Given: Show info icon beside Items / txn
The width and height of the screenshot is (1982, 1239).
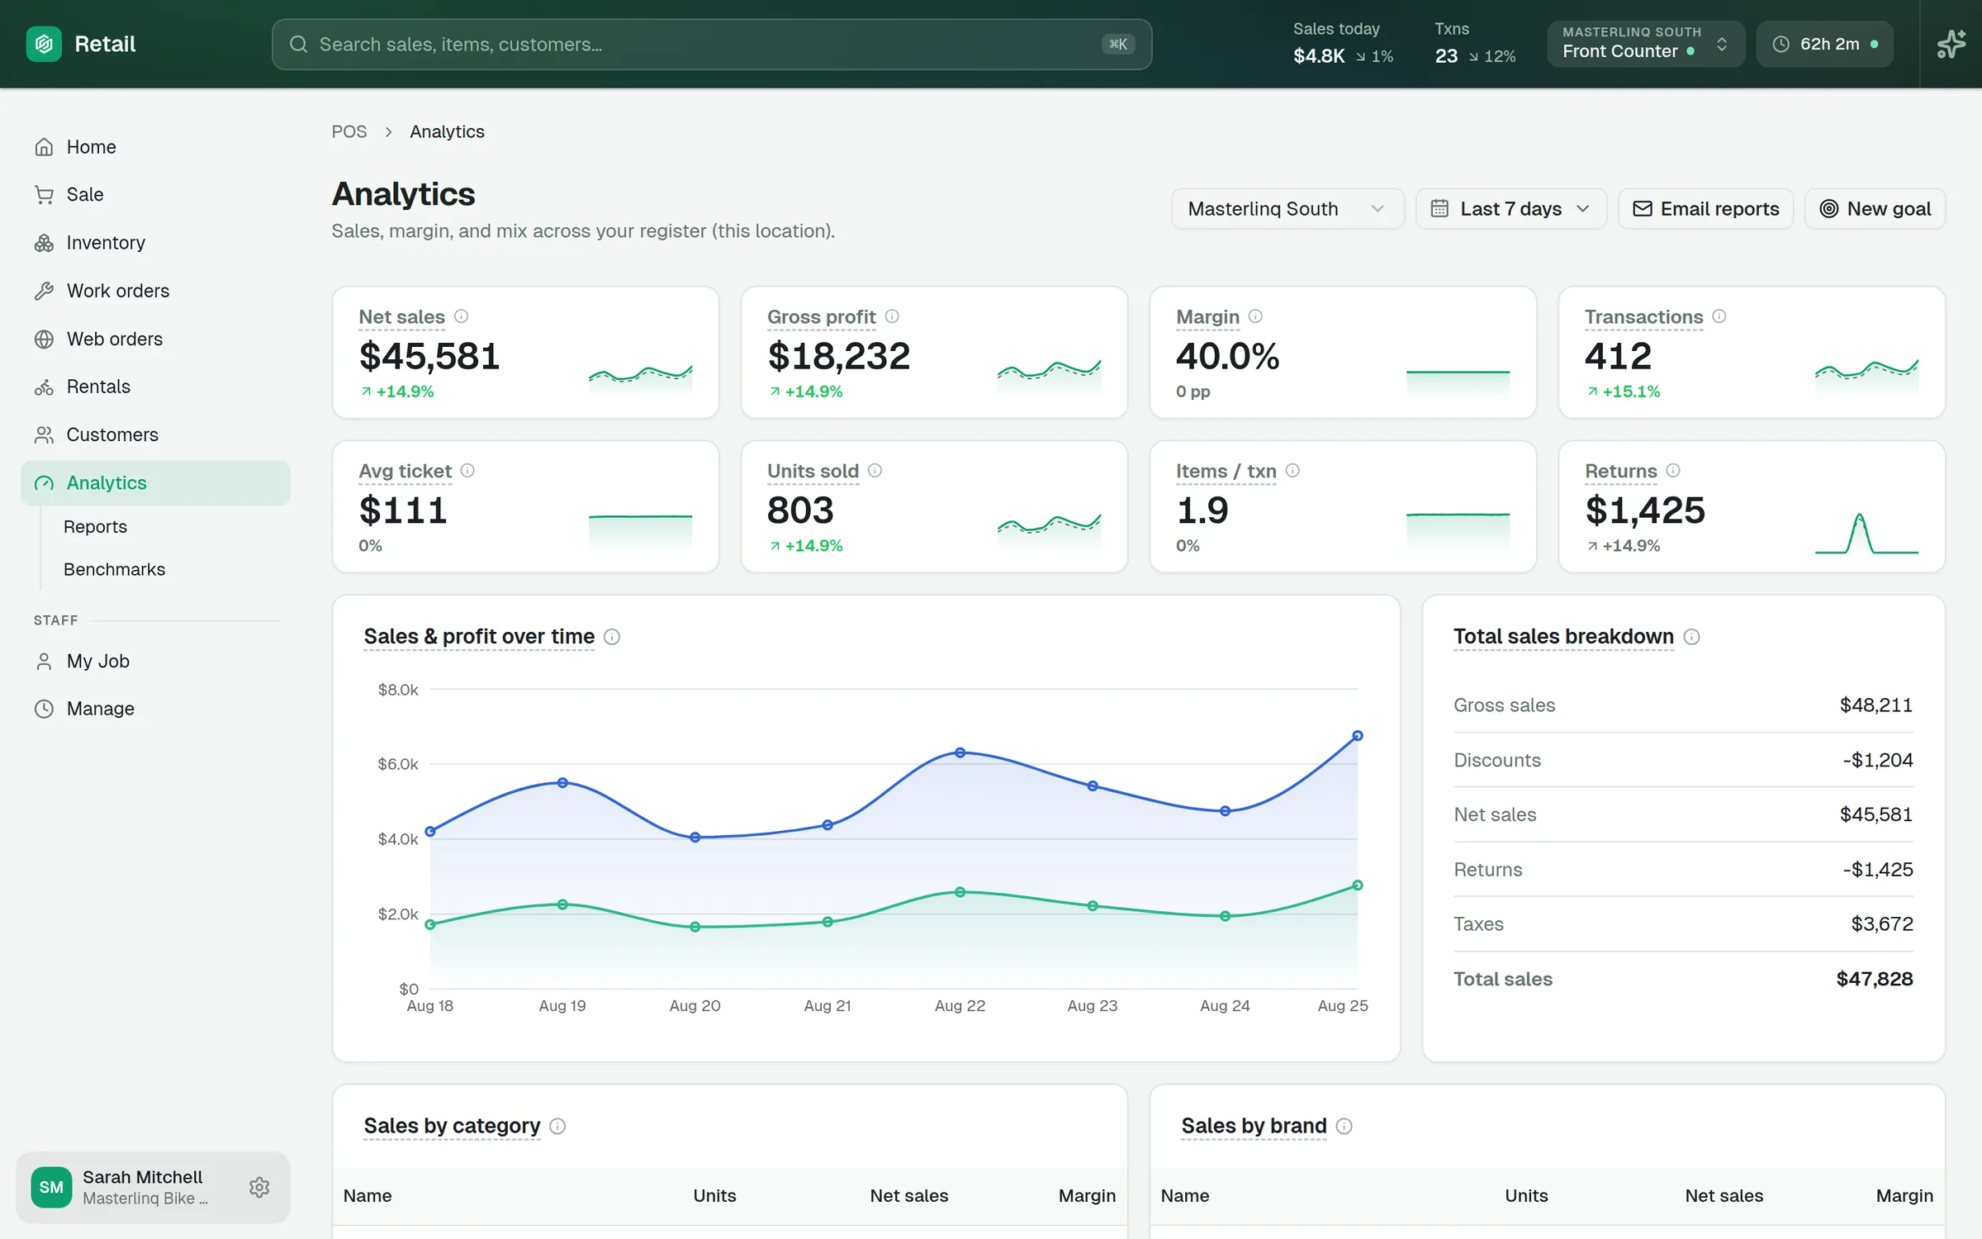Looking at the screenshot, I should (x=1292, y=470).
